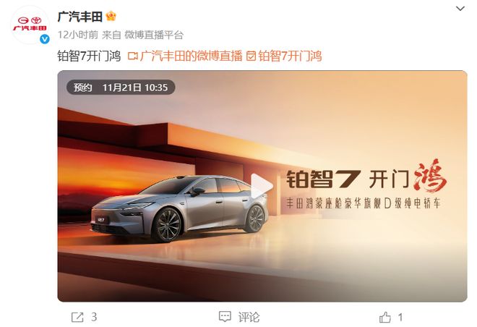Click the 评论 comment label
This screenshot has width=477, height=327.
(x=249, y=318)
